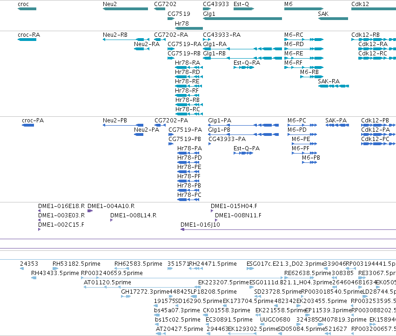
Task: Click the M6-RC transcript glyph
Action: [x=304, y=40]
